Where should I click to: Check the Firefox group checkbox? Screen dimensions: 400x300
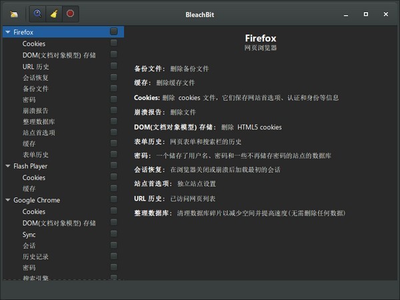point(114,31)
